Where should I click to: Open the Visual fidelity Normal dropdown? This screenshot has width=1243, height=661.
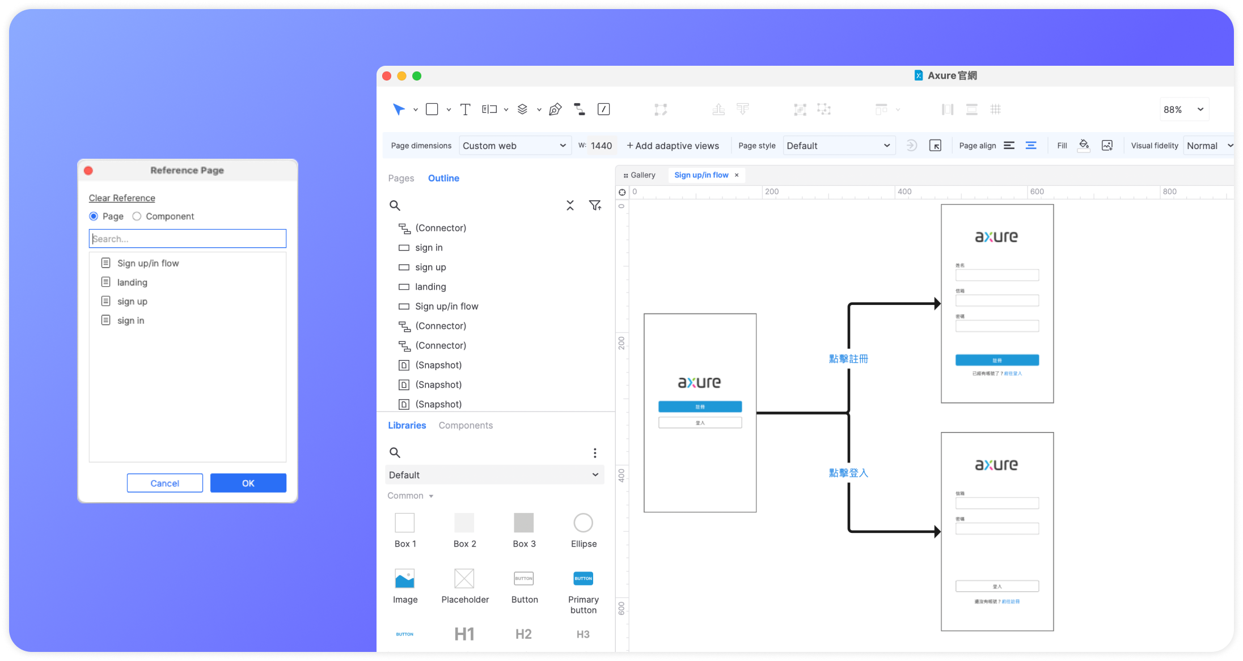pos(1209,146)
